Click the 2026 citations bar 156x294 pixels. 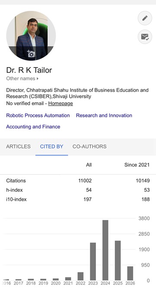tap(130, 273)
